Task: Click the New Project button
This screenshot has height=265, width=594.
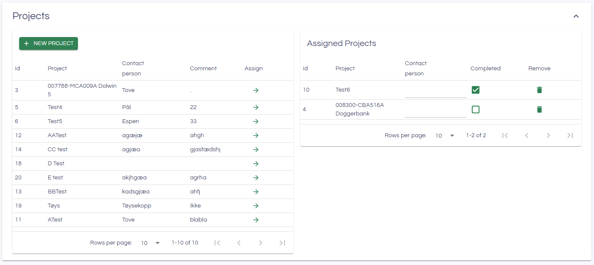Action: pos(49,43)
